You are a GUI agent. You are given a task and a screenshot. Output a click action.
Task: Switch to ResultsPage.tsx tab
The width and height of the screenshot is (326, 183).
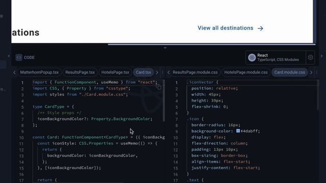pos(80,72)
